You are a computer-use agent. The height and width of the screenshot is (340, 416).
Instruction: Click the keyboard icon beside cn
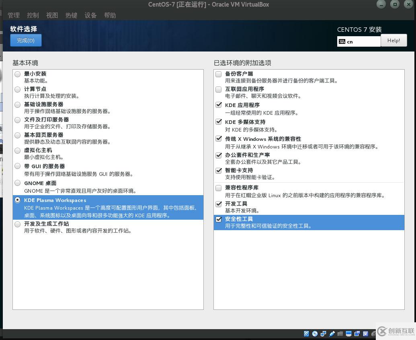pyautogui.click(x=342, y=41)
